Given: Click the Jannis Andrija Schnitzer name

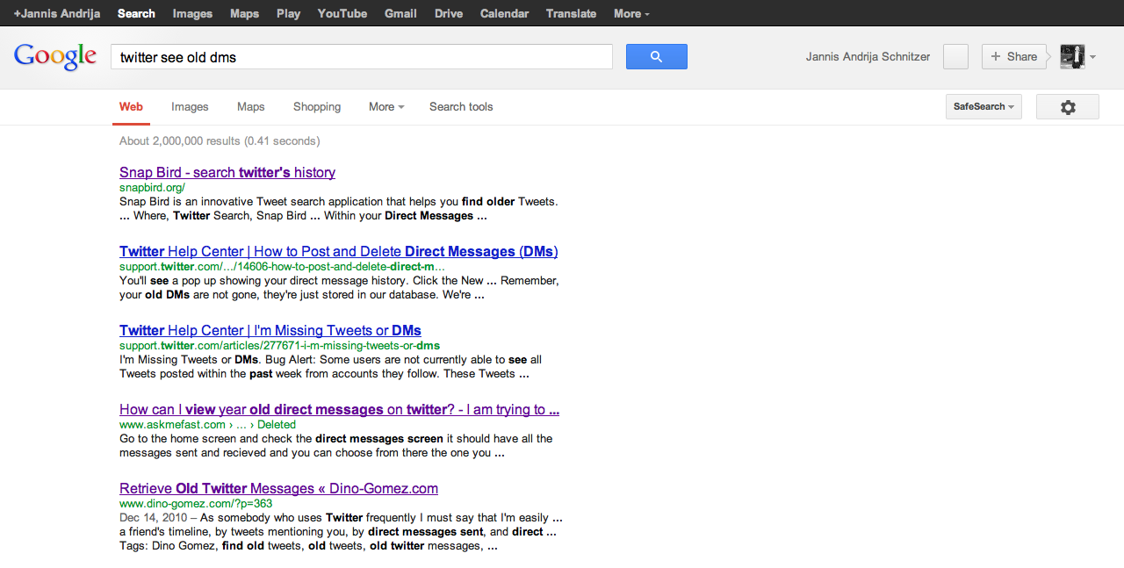Looking at the screenshot, I should pos(868,56).
